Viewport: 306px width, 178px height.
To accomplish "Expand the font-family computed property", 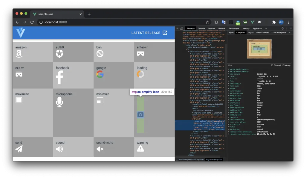I will [x=229, y=84].
